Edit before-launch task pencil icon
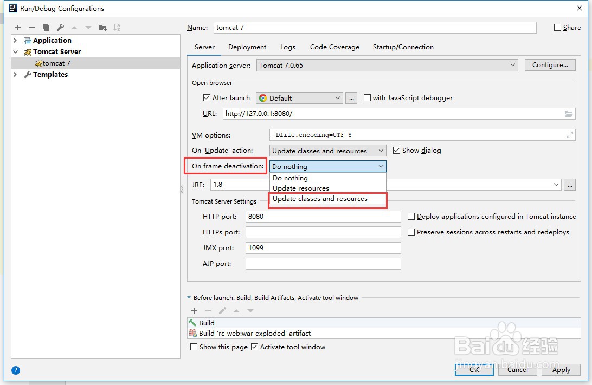592x385 pixels. coord(222,311)
